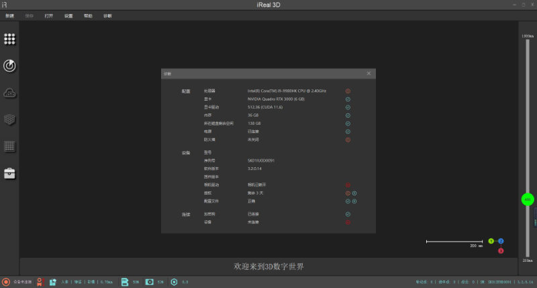Click software version 3.2.0.14 in dialog

[254, 169]
